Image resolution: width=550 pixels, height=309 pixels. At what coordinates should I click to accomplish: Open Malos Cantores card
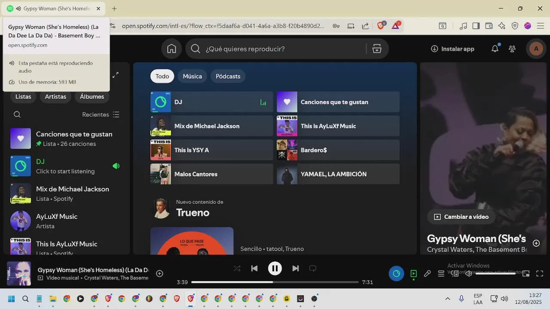click(x=212, y=174)
